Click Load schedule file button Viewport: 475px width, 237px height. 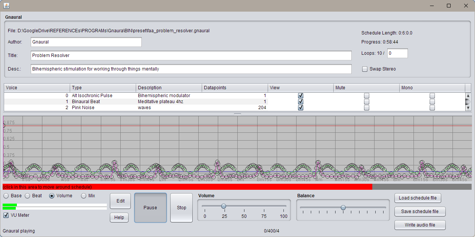point(418,198)
